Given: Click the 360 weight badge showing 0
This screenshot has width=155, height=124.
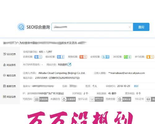Looking at the screenshot, I should (128, 57).
